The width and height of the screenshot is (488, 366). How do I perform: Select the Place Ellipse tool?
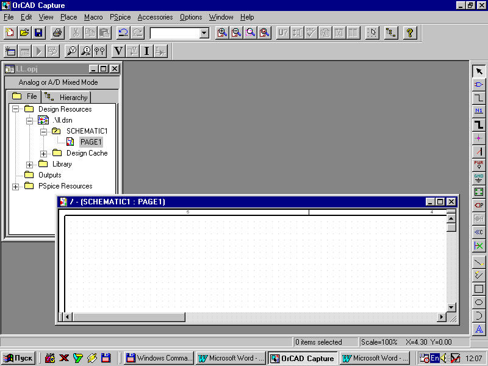479,302
